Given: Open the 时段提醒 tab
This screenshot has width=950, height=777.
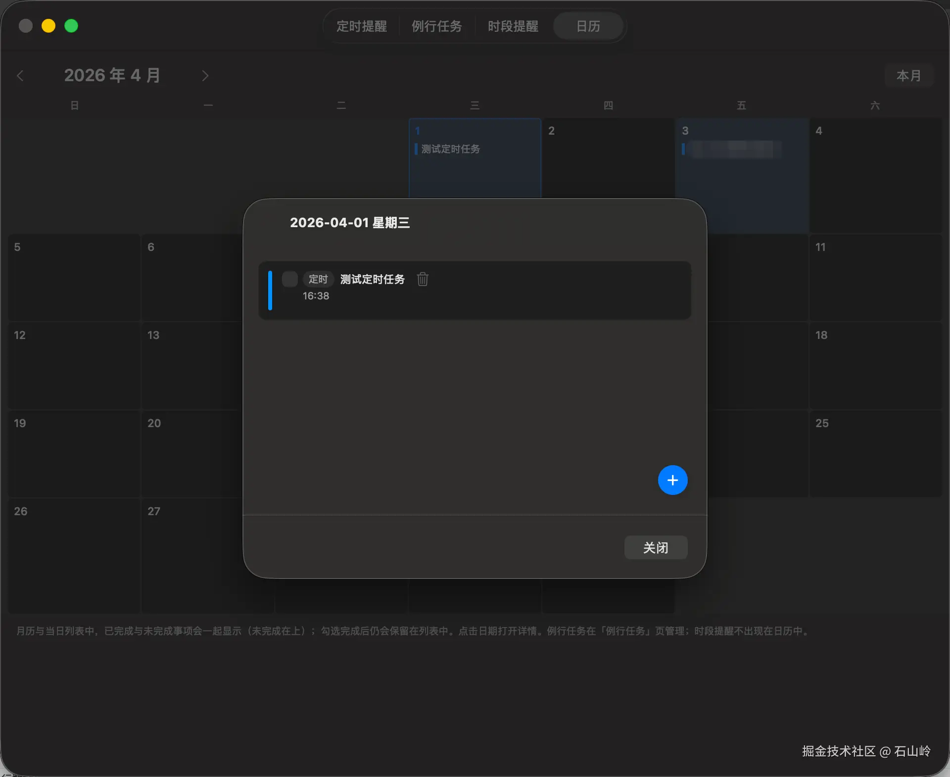Looking at the screenshot, I should click(x=513, y=26).
